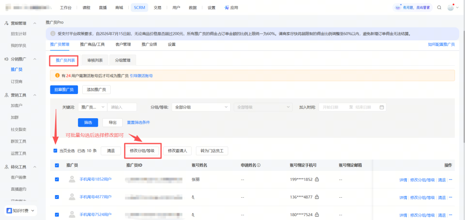Click the 有问题,找AI管家 assistant button

[412, 8]
